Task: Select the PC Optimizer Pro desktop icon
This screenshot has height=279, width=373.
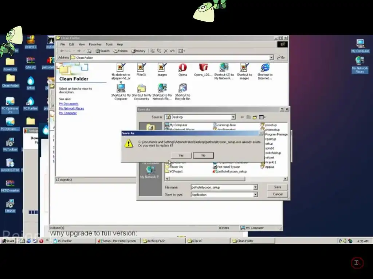Action: [10, 105]
